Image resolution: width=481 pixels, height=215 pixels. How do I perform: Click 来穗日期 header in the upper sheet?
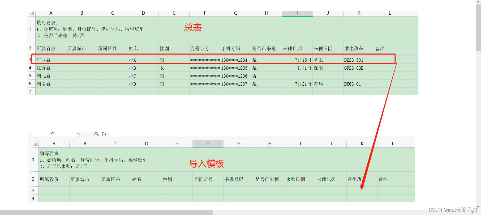[297, 48]
